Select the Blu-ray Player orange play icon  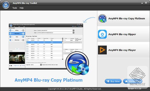tap(102, 50)
